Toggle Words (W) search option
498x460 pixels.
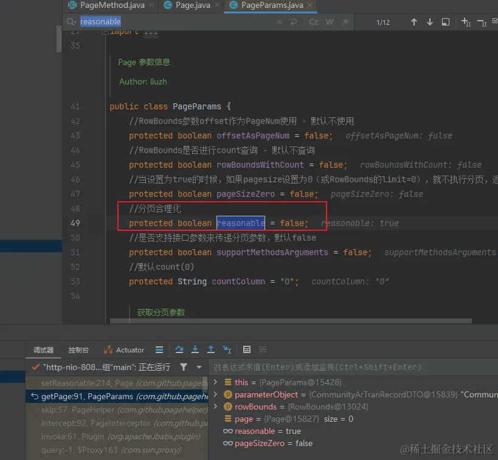coord(330,22)
